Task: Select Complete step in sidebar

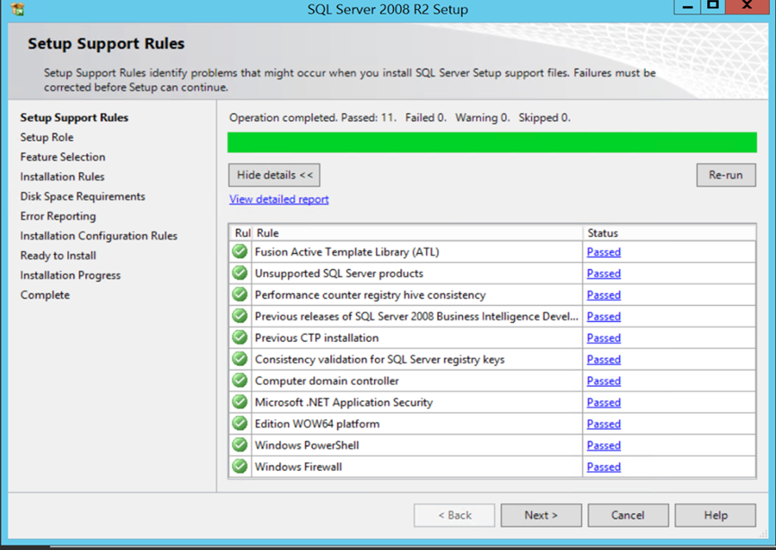Action: click(x=45, y=295)
